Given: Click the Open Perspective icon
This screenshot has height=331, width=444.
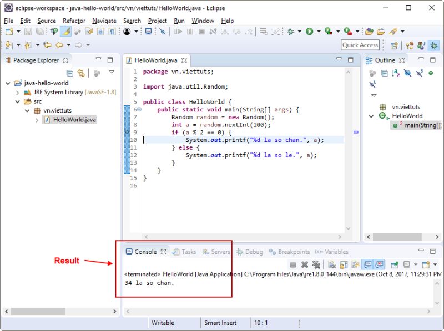Looking at the screenshot, I should (394, 45).
